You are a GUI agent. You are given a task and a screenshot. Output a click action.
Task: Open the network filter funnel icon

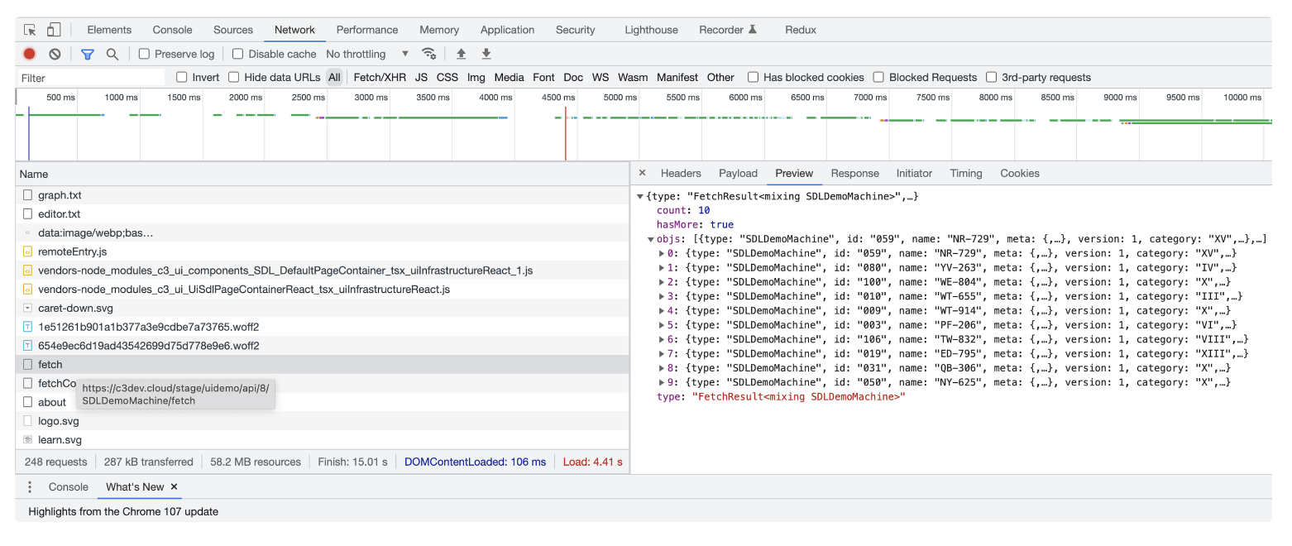(88, 53)
